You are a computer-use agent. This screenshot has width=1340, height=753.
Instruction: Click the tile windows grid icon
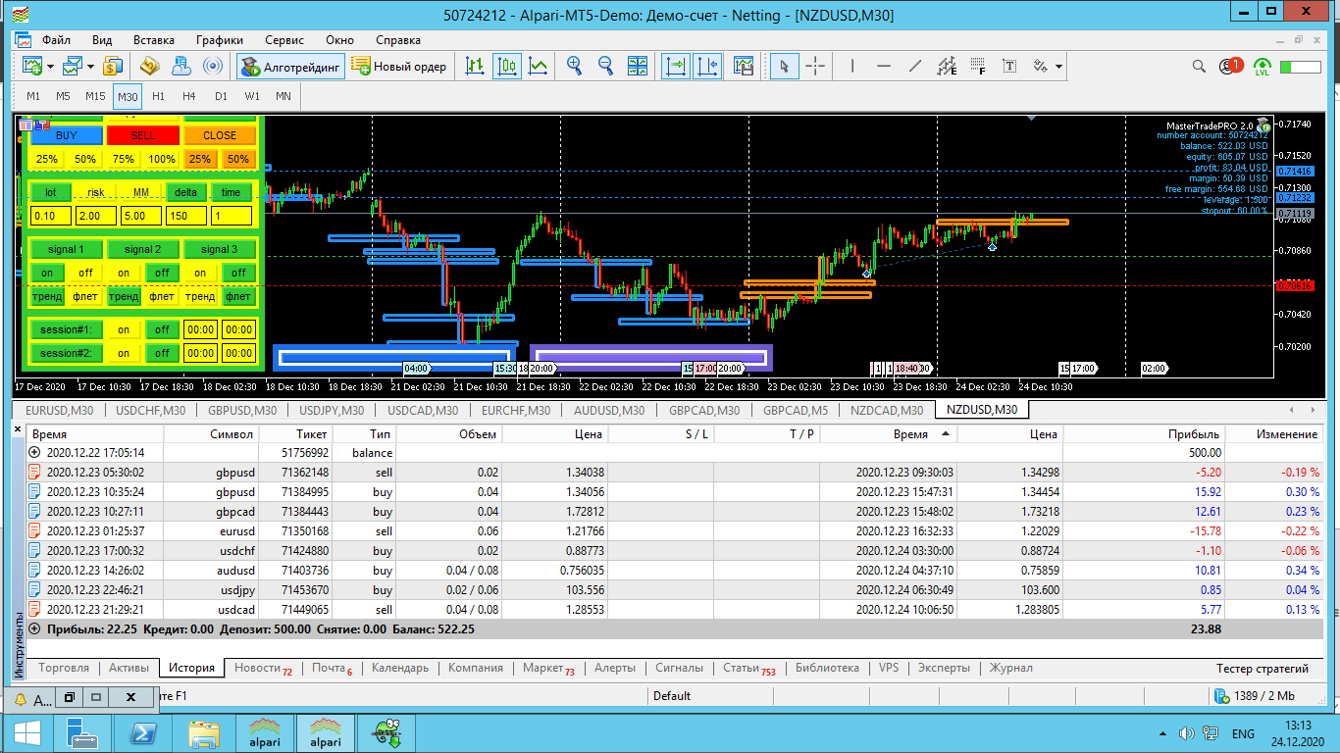(x=638, y=67)
